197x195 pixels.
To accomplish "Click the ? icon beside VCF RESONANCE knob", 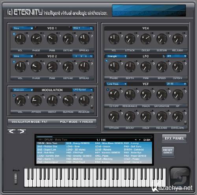I will click(138, 92).
